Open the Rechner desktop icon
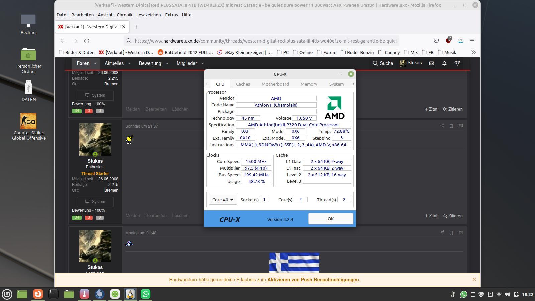Viewport: 535px width, 301px height. click(x=28, y=24)
